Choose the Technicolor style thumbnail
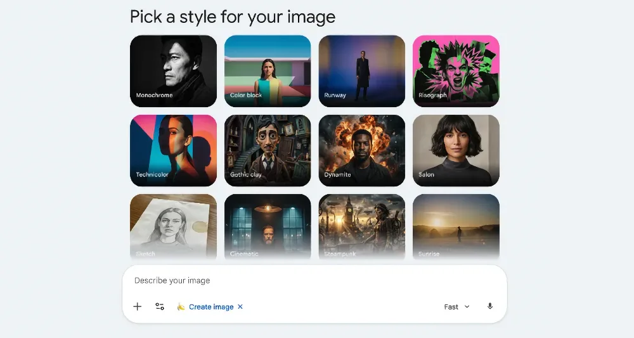This screenshot has height=338, width=634. coord(173,150)
